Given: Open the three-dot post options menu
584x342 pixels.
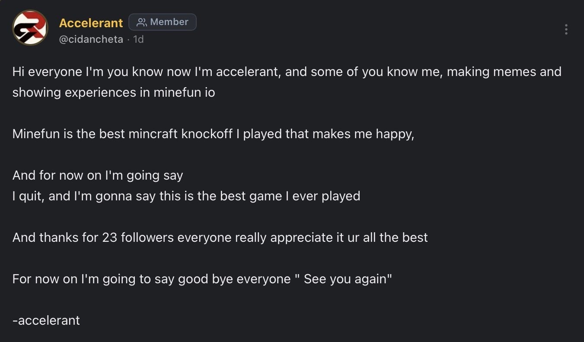Looking at the screenshot, I should (566, 29).
